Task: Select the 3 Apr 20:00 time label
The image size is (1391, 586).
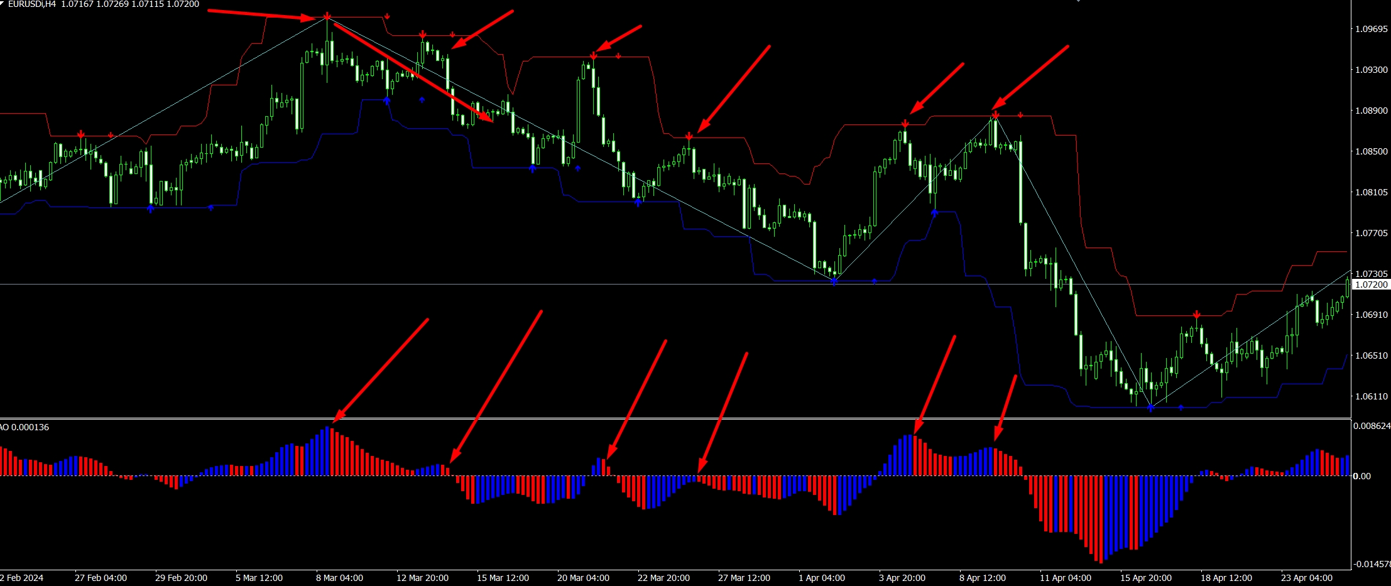Action: pos(902,578)
